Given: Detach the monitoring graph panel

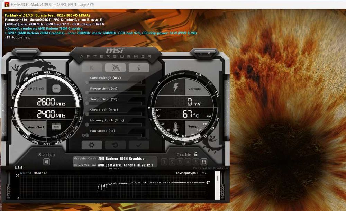Looking at the screenshot, I should (114, 169).
